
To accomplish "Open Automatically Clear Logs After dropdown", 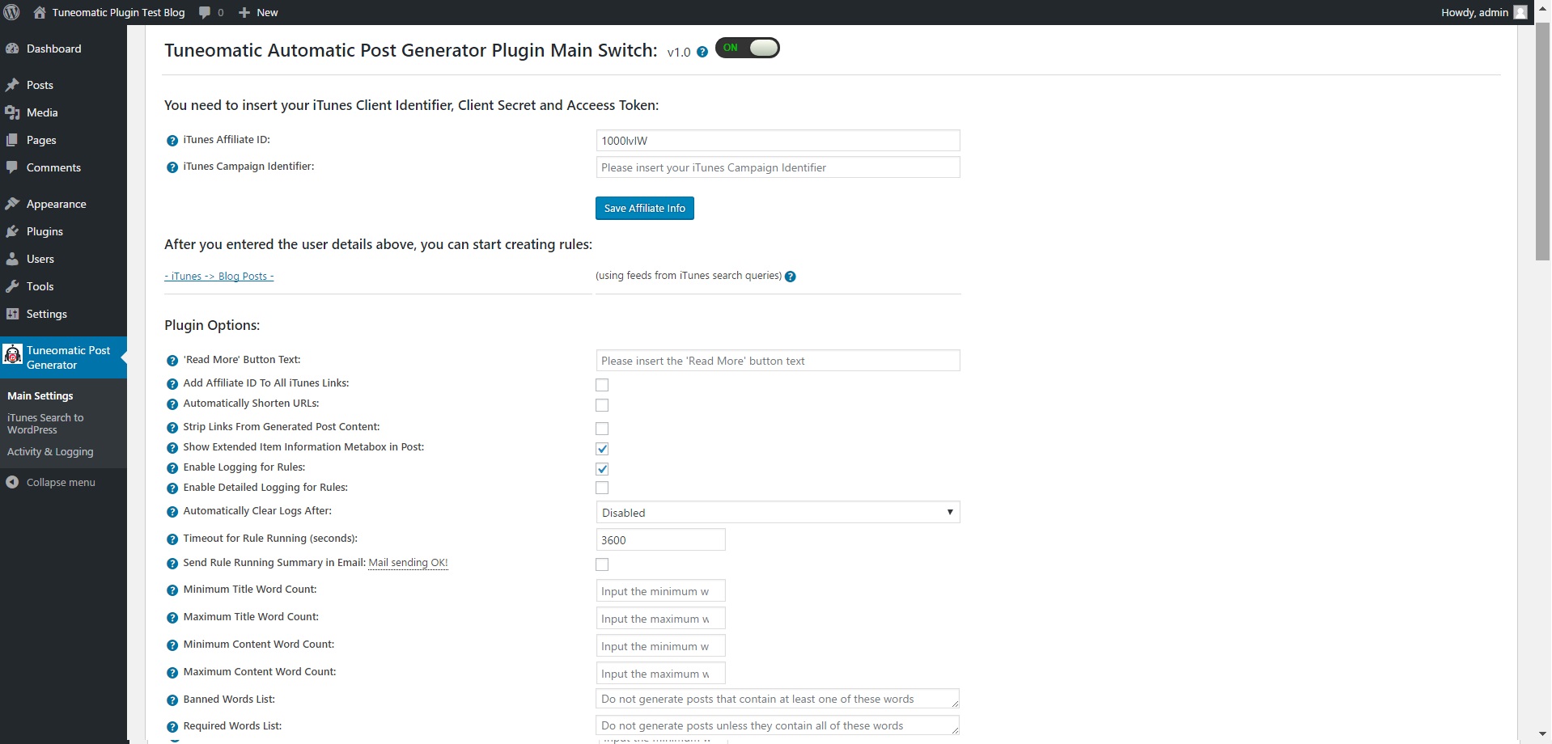I will 777,513.
